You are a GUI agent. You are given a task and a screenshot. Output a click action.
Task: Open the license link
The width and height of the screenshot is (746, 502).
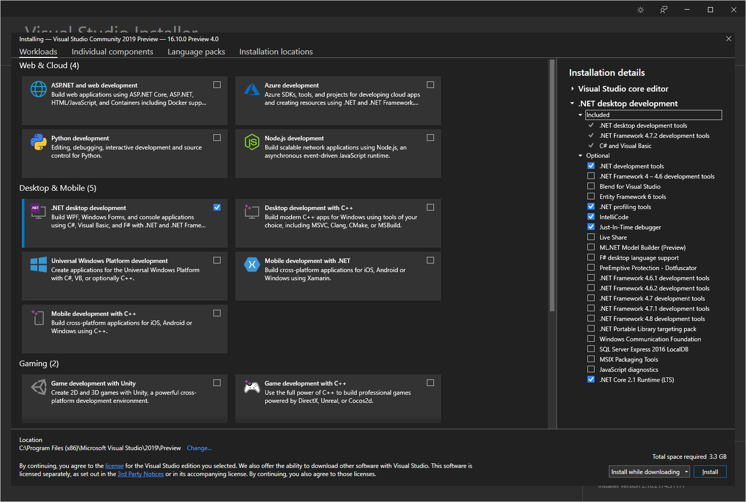(x=114, y=466)
